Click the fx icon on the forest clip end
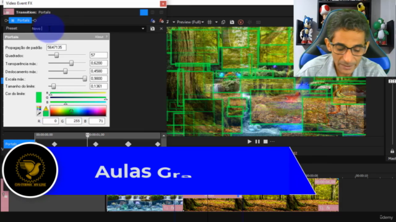396x222 pixels. pos(329,208)
